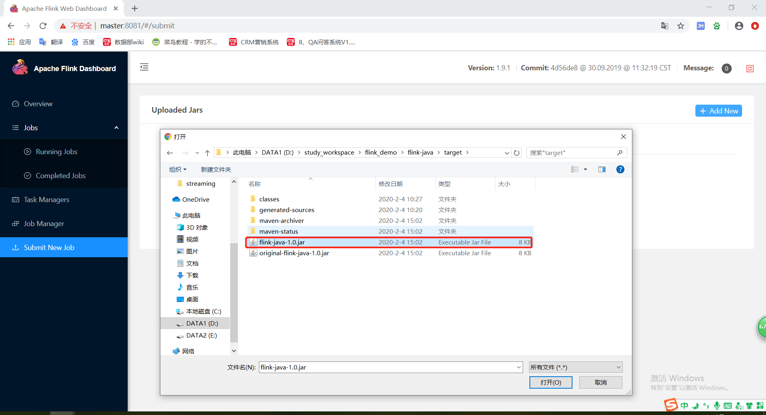Open 下载 downloads folder
The width and height of the screenshot is (766, 415).
192,275
